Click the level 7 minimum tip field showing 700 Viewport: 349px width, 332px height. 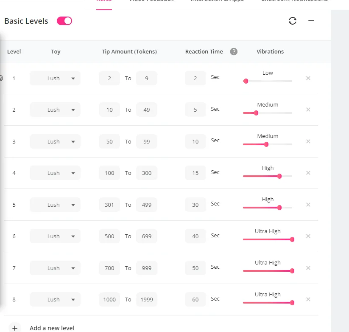pyautogui.click(x=109, y=268)
